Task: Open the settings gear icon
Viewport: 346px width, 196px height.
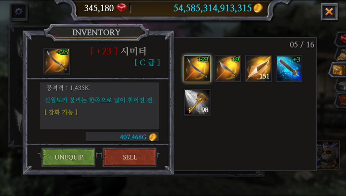Action: pyautogui.click(x=19, y=12)
